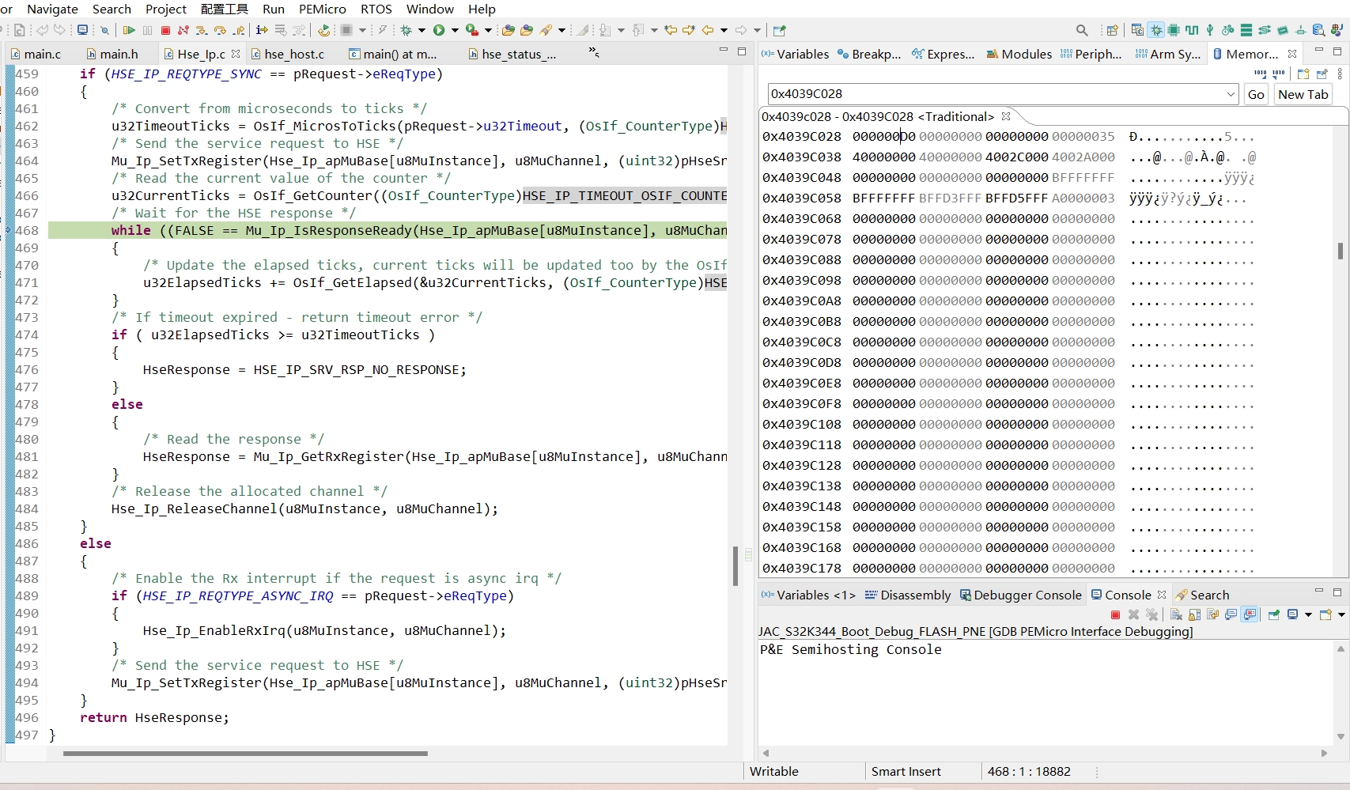Open the PEMicro menu
The image size is (1350, 790).
coord(323,9)
